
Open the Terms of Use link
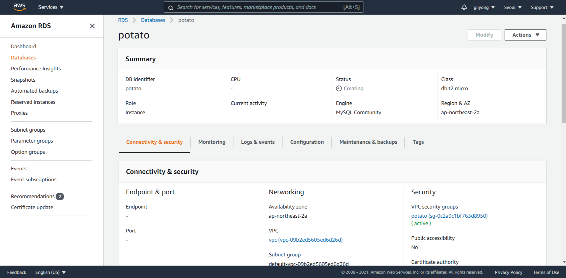pyautogui.click(x=546, y=272)
